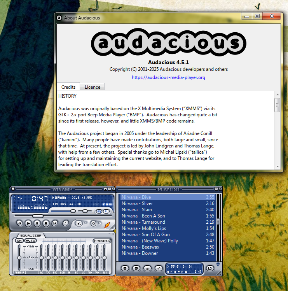Click the volume slider in the player

[x=63, y=211]
